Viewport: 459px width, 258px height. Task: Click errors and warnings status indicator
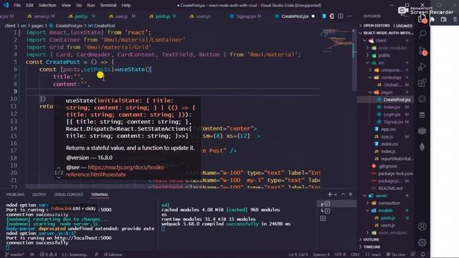click(48, 254)
